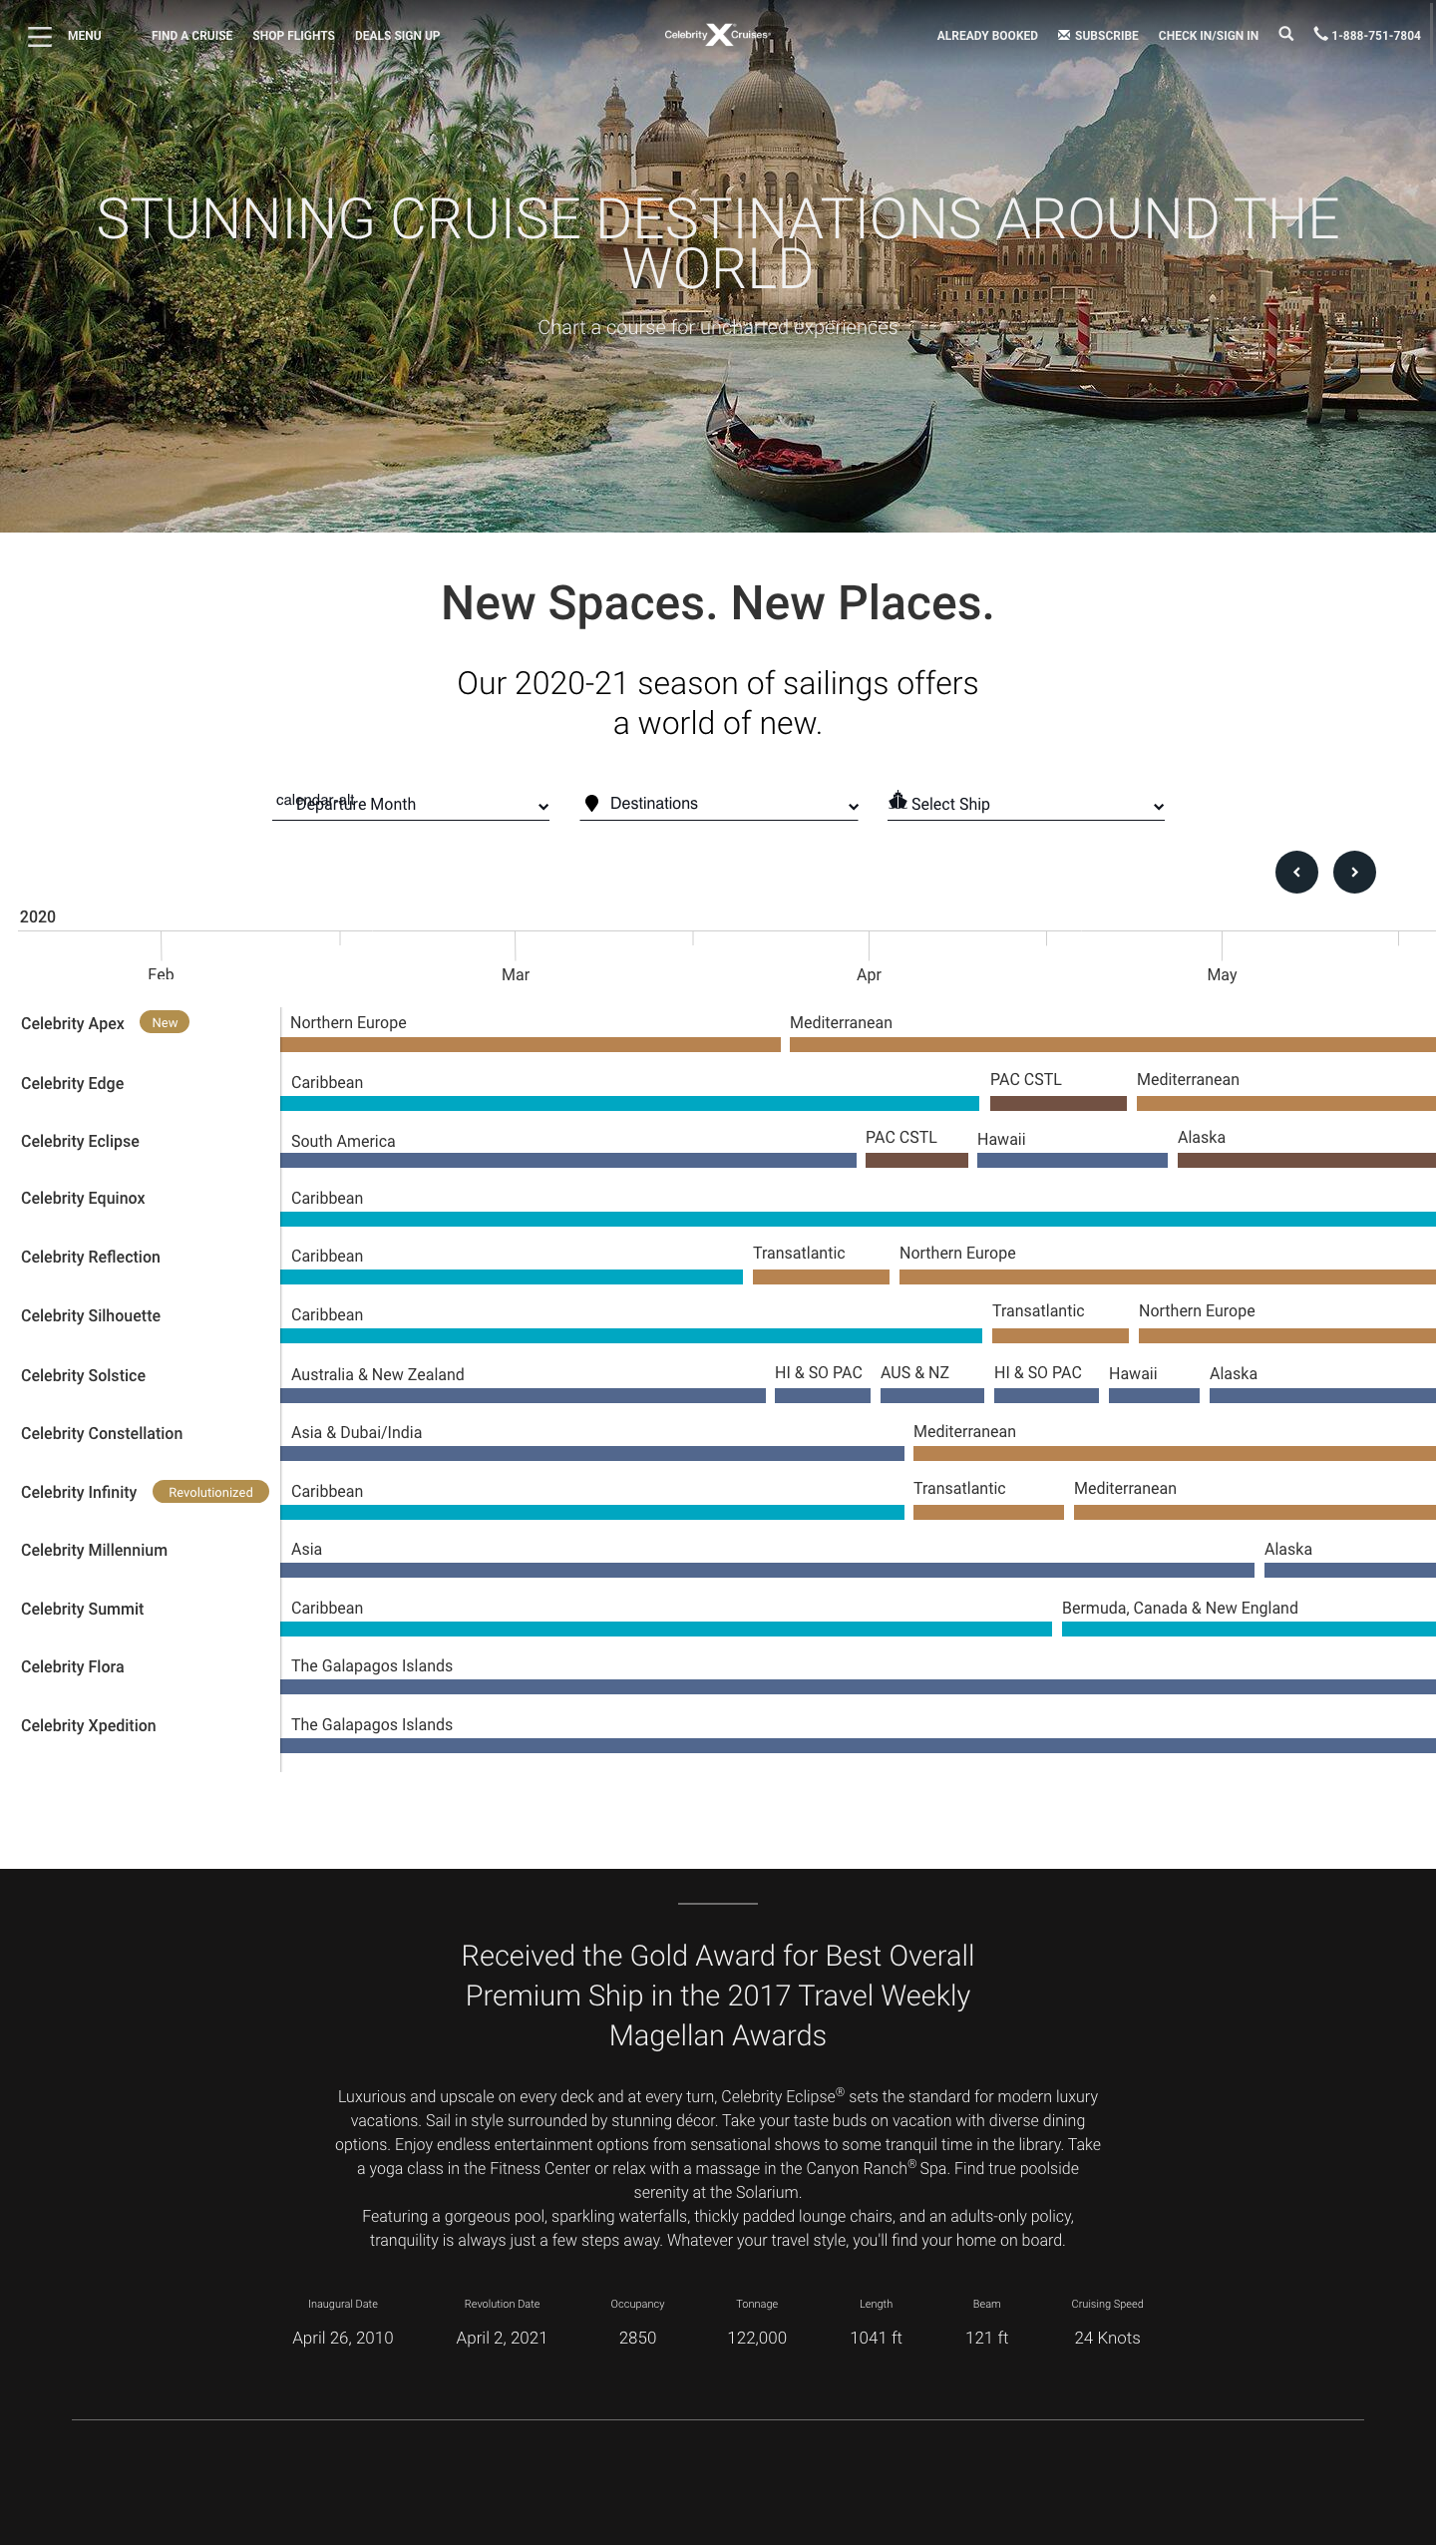Select Celebrity Silhouette ship name
1436x2545 pixels.
click(x=91, y=1315)
